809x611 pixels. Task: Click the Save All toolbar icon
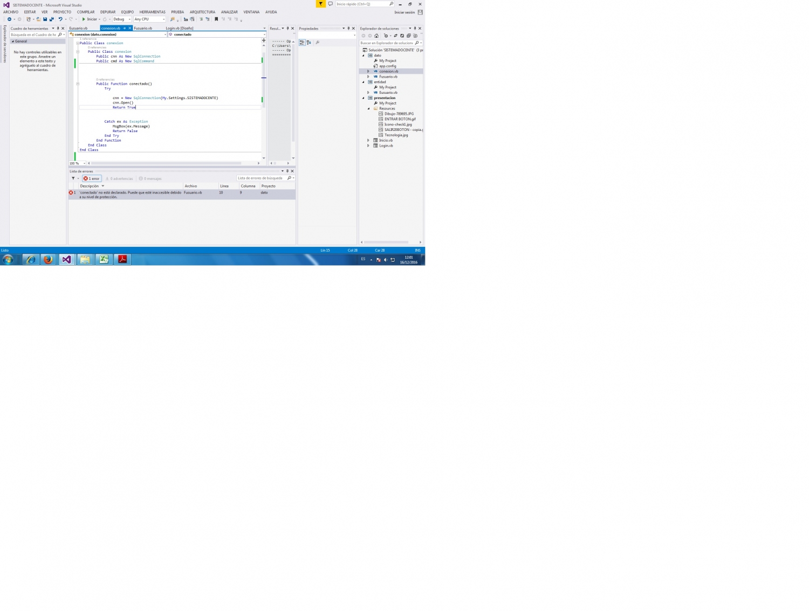[x=52, y=19]
